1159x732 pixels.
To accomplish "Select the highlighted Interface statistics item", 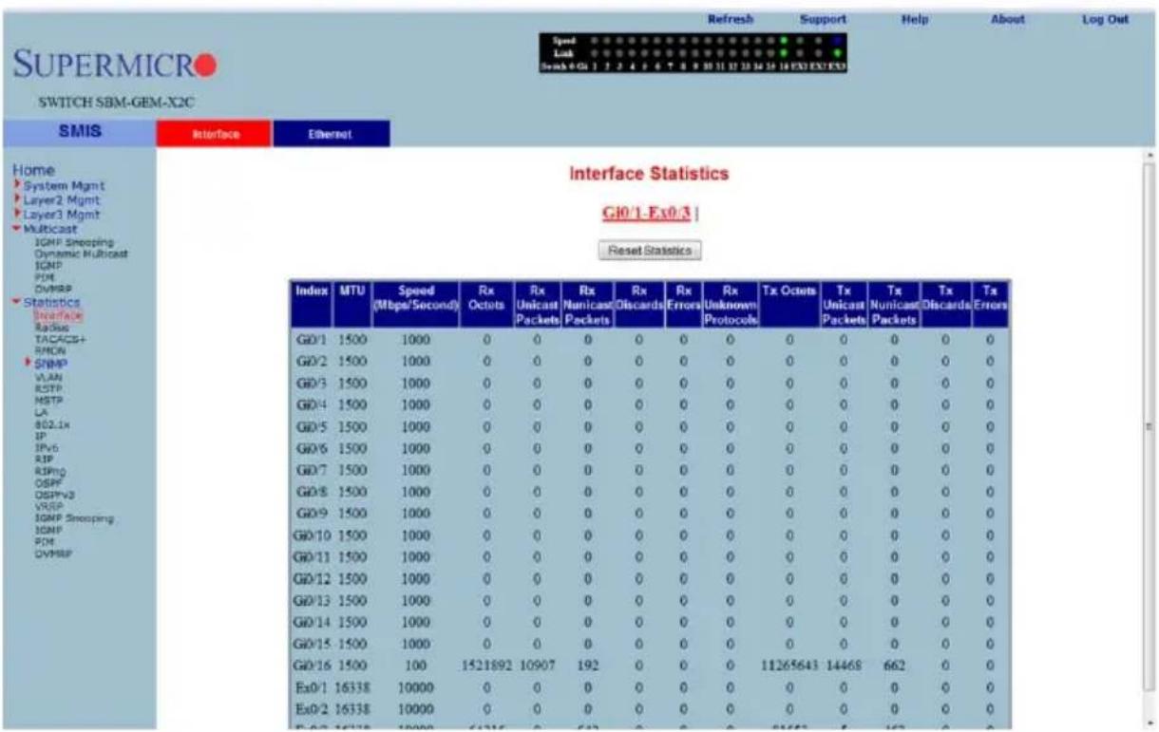I will [58, 315].
